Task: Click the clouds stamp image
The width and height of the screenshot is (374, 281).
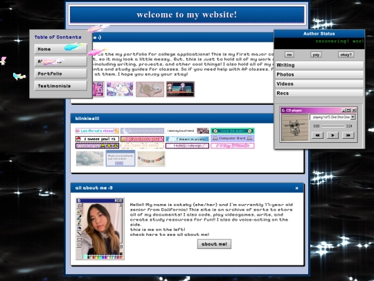Action: [x=90, y=158]
